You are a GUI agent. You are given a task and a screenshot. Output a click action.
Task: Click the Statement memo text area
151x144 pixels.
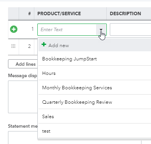23,138
